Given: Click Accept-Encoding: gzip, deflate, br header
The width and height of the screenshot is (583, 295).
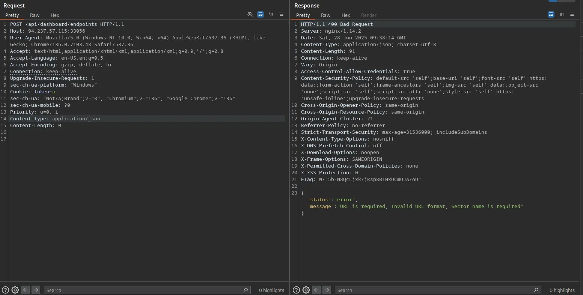Looking at the screenshot, I should [61, 64].
